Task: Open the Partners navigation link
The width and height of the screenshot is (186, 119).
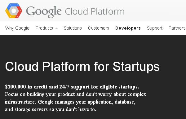Action: coord(177,28)
